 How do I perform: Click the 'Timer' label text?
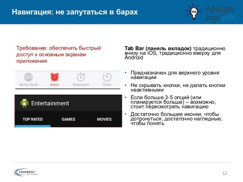click(107, 85)
